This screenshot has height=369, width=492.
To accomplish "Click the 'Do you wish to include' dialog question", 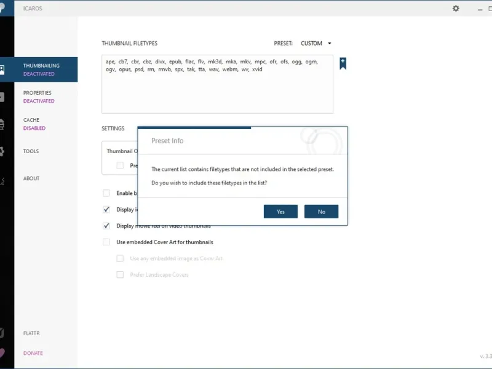I will click(209, 183).
